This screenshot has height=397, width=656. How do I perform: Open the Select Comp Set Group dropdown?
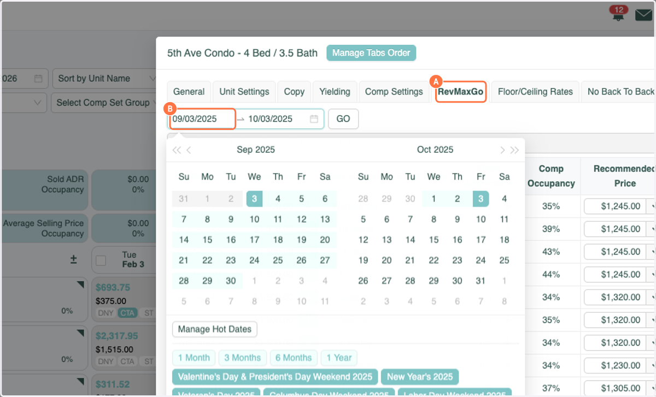[x=104, y=103]
